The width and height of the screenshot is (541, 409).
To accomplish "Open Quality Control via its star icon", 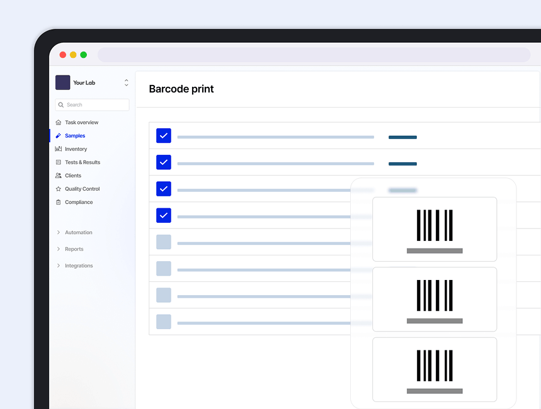I will click(x=59, y=188).
